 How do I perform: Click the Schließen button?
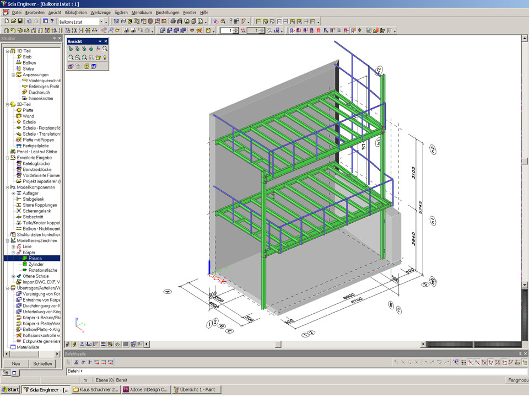pyautogui.click(x=42, y=363)
